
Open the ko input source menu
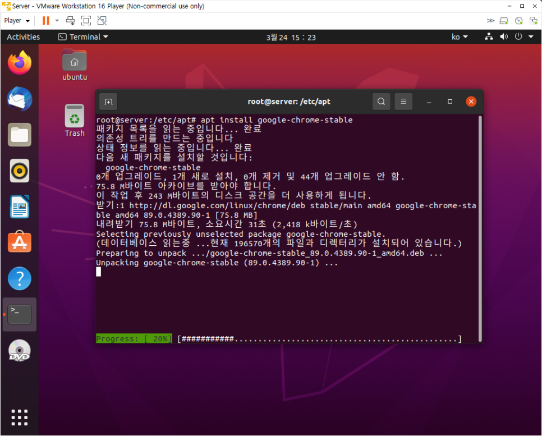pos(460,36)
